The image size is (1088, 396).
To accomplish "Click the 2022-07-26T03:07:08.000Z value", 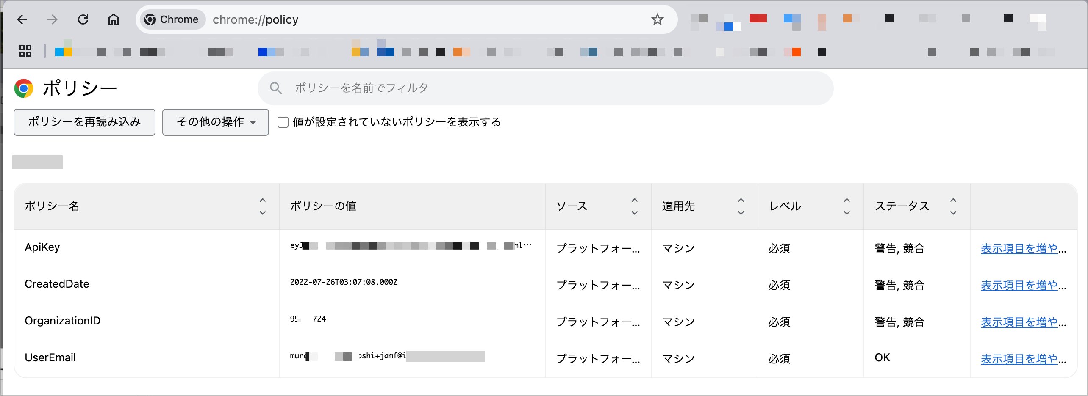I will pyautogui.click(x=344, y=282).
